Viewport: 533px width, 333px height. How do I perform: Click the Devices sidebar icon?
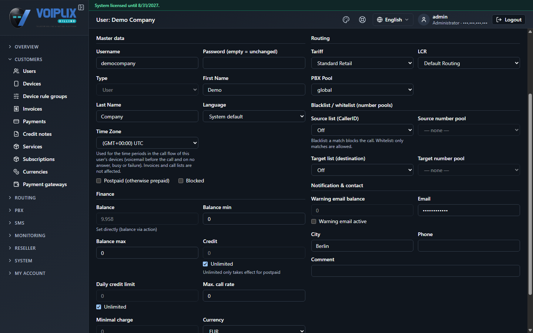(16, 84)
